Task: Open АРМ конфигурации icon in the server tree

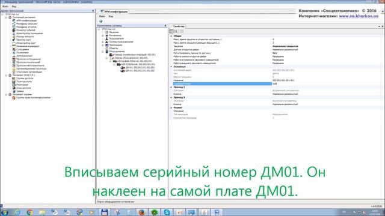Action: (x=14, y=20)
